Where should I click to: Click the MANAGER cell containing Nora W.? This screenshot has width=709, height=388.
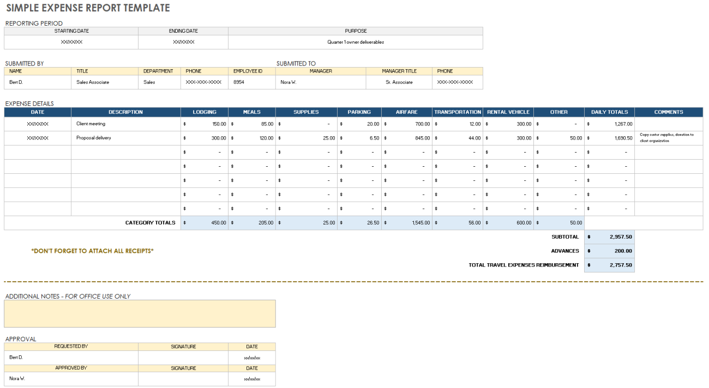pyautogui.click(x=320, y=82)
